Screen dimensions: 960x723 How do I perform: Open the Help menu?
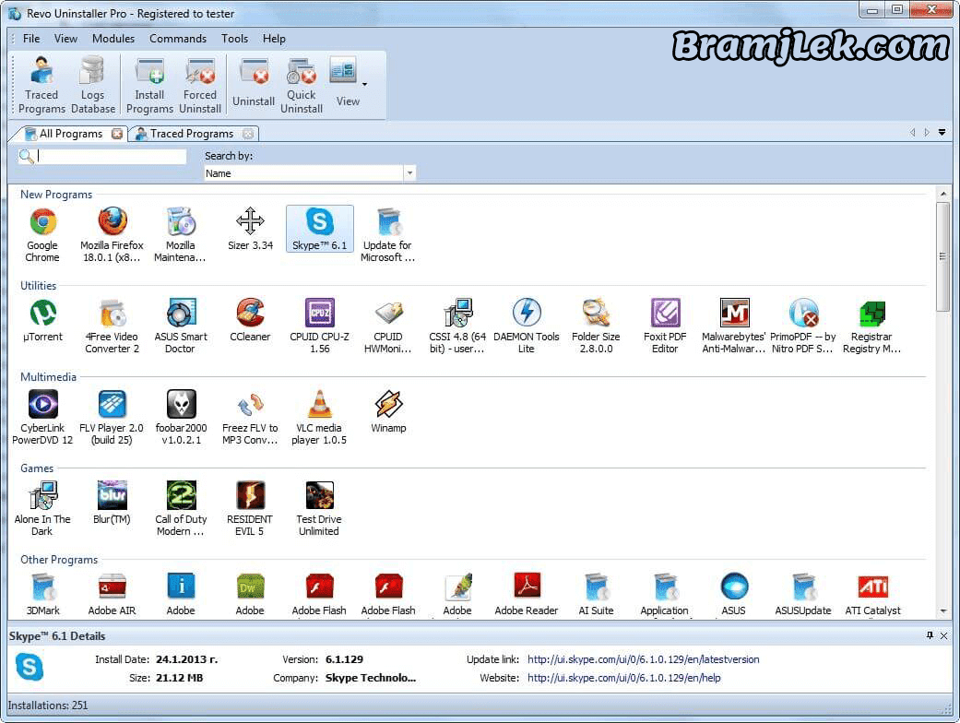coord(274,39)
